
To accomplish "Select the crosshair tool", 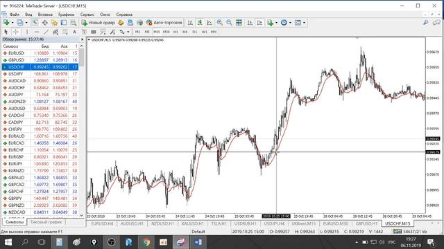I will (15, 32).
